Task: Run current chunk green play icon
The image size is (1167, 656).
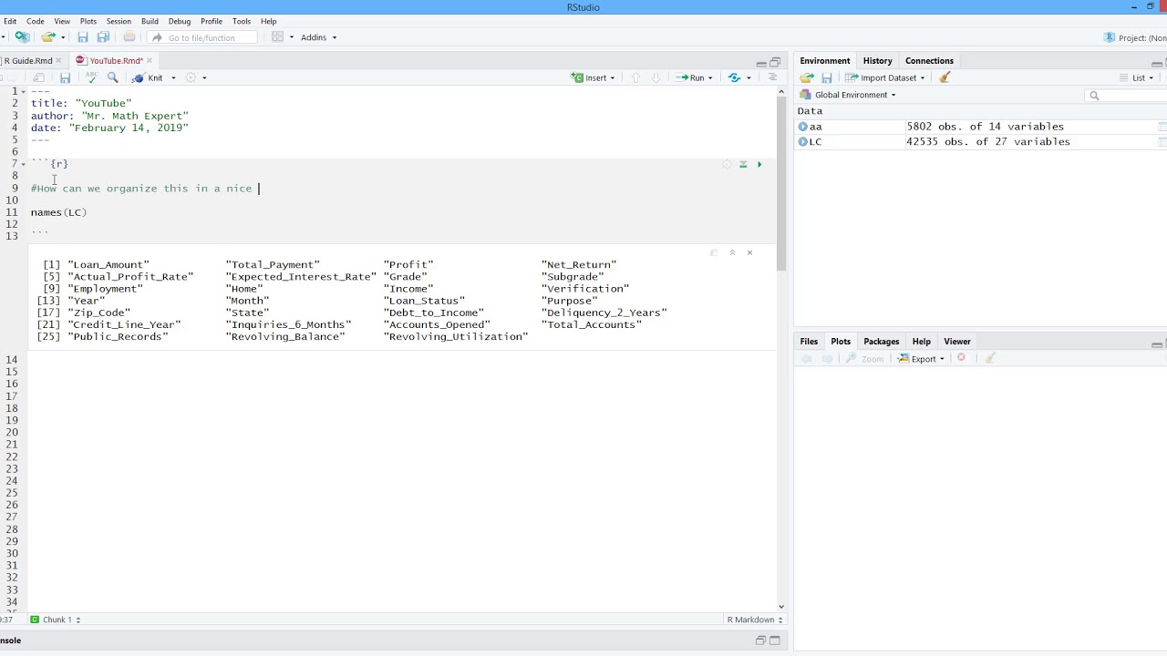Action: 759,165
